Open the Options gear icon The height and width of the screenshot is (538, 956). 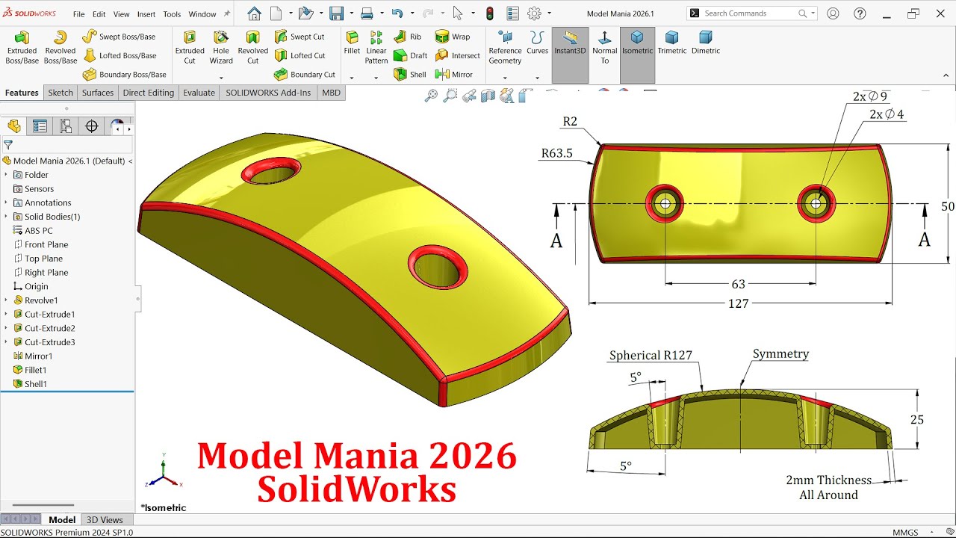point(534,13)
